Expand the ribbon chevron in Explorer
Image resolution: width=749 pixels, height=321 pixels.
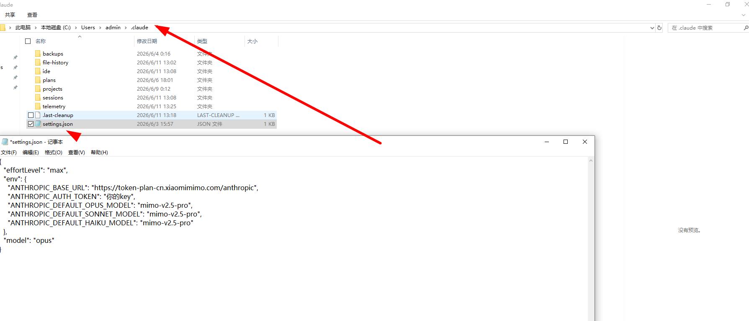(744, 15)
